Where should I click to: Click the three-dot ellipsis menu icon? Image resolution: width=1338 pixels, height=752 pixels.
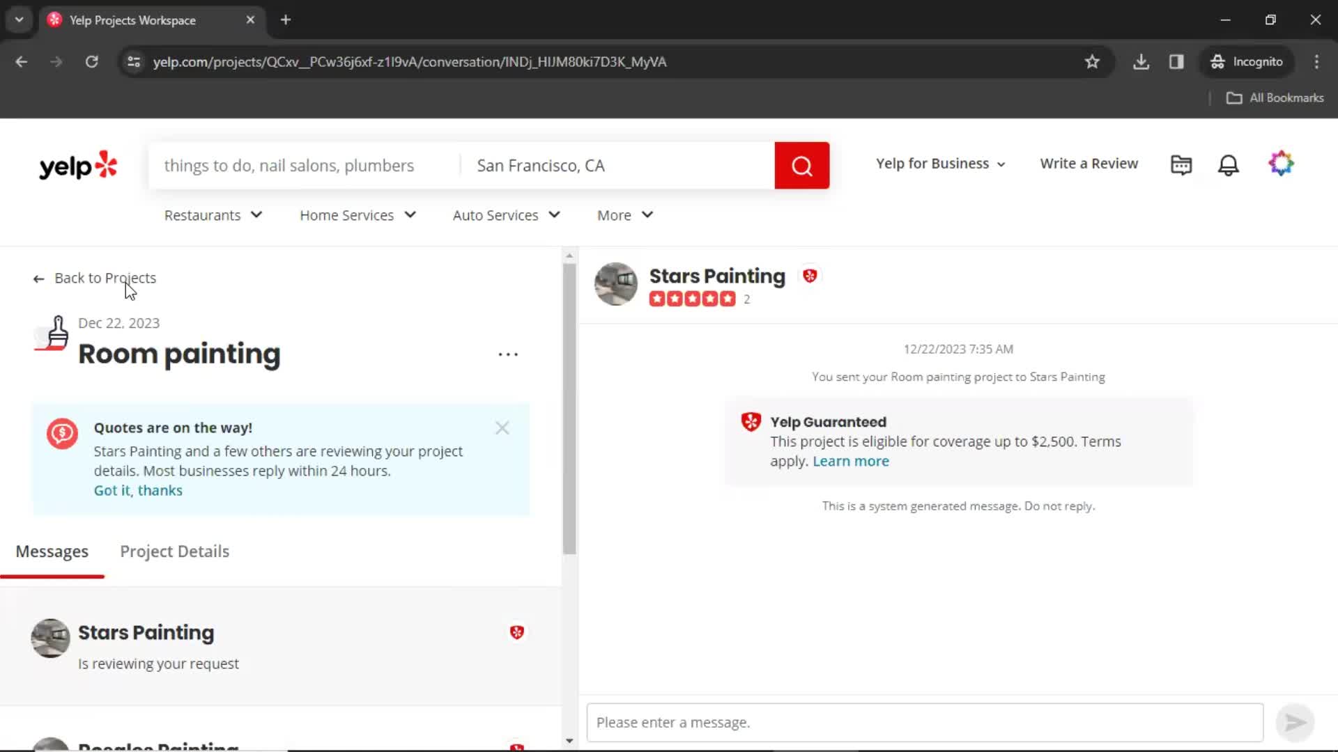coord(508,354)
